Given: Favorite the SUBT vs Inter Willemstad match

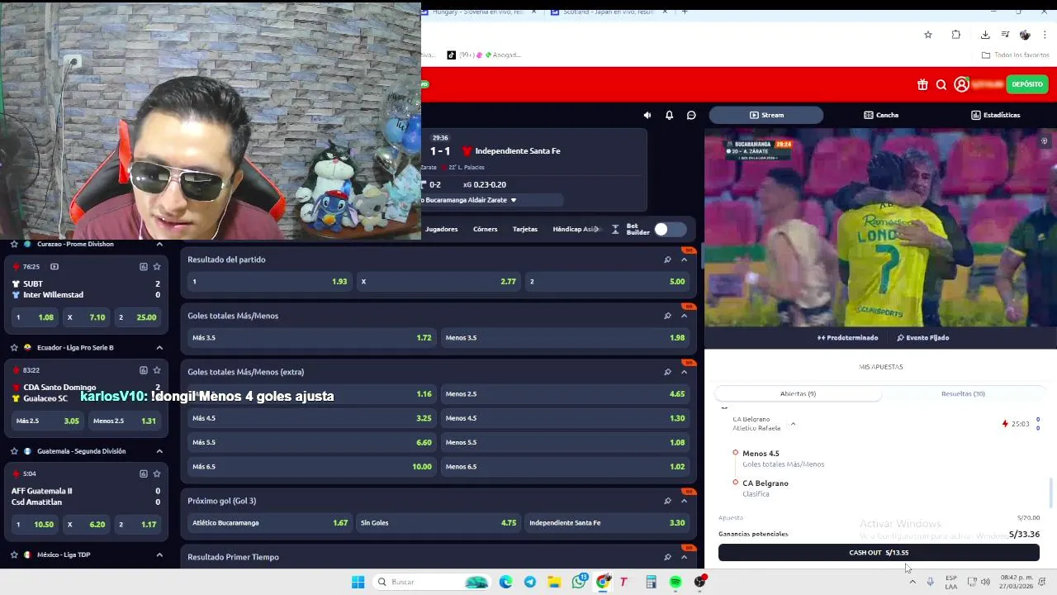Looking at the screenshot, I should pos(157,267).
